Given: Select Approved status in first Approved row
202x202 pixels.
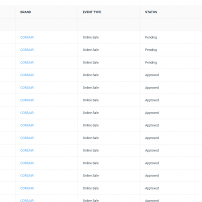Looking at the screenshot, I should [x=152, y=75].
